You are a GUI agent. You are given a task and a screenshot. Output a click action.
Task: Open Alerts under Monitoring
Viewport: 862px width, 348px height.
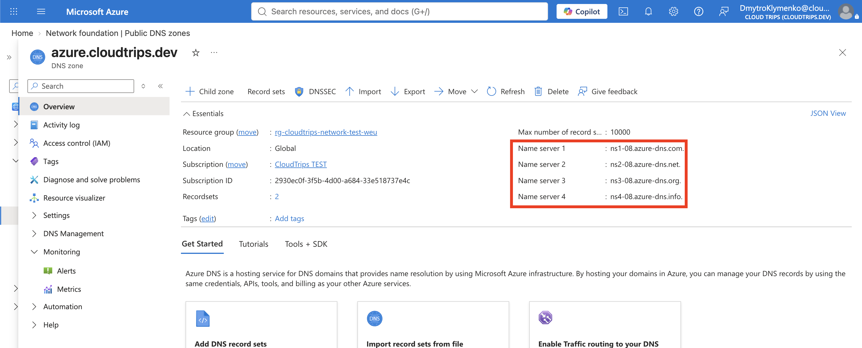66,271
